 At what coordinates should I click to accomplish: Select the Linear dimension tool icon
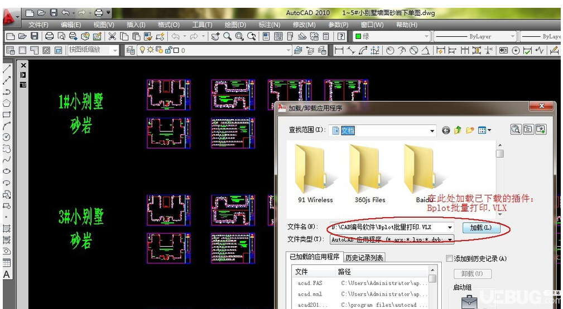click(x=339, y=51)
